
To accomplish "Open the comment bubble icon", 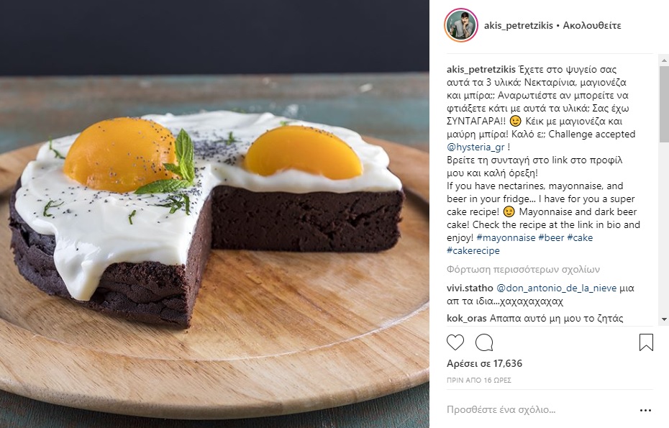I will coord(484,342).
